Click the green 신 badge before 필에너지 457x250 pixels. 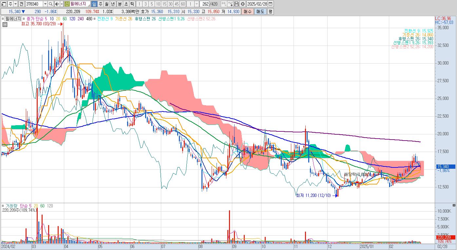click(67, 4)
